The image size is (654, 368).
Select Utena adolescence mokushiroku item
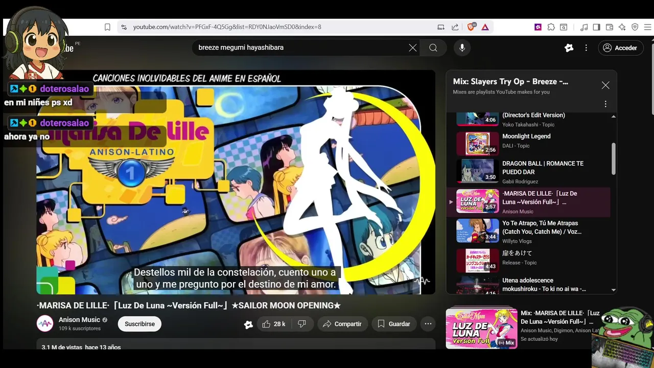click(x=544, y=285)
